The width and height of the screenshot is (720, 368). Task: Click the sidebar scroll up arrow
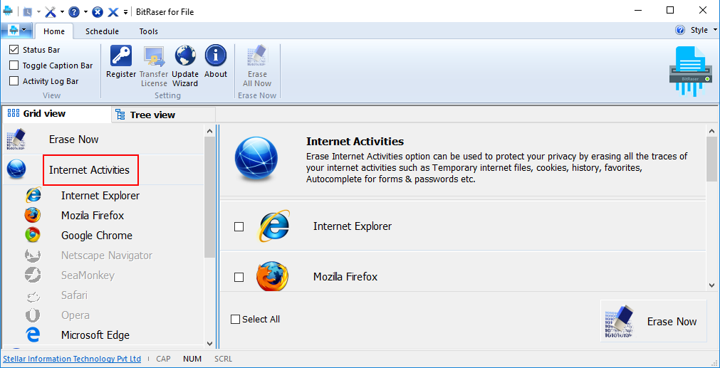point(209,131)
